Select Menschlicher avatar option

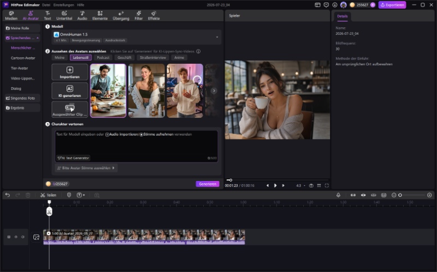click(23, 48)
